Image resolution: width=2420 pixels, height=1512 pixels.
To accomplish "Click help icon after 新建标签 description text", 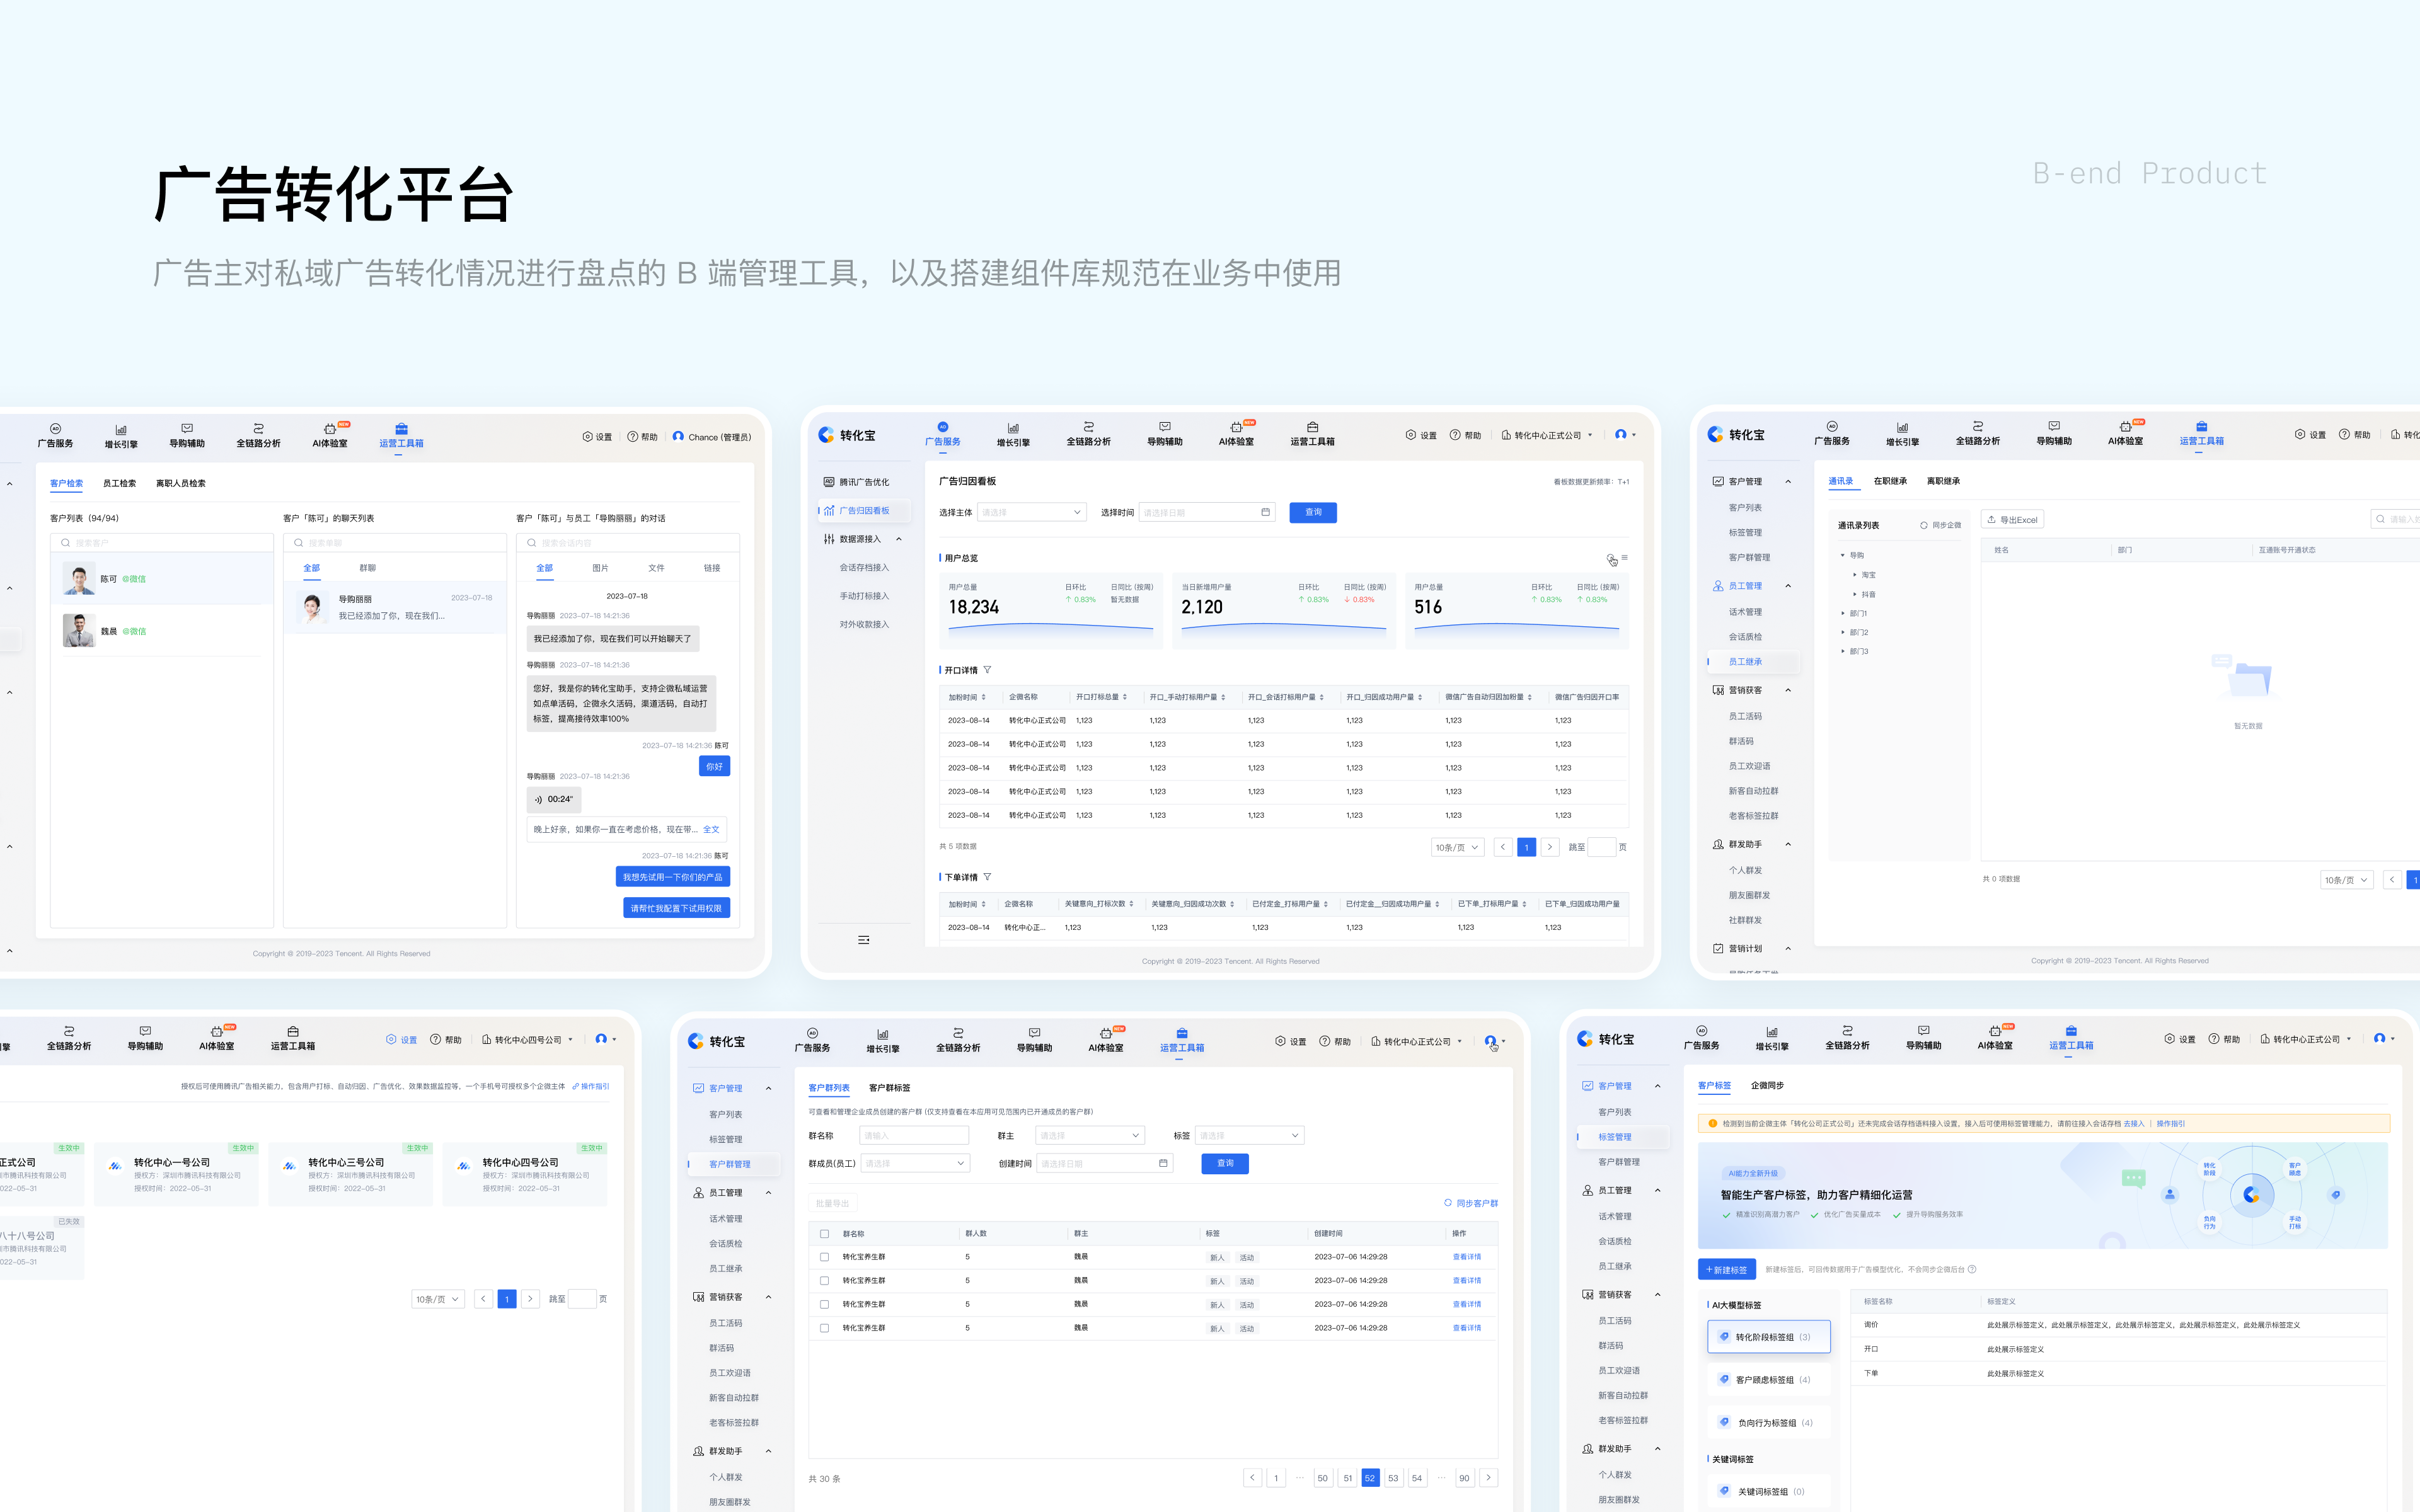I will point(1972,1270).
